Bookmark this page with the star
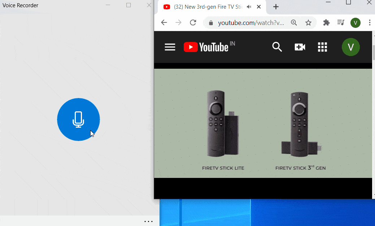 pyautogui.click(x=308, y=22)
